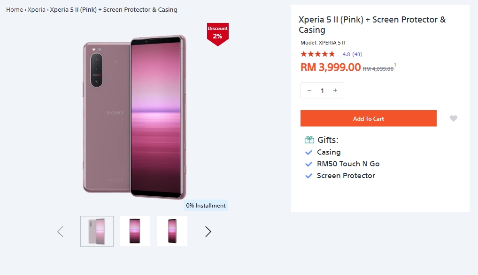Click the Add To Cart button
This screenshot has width=478, height=275.
click(x=368, y=119)
